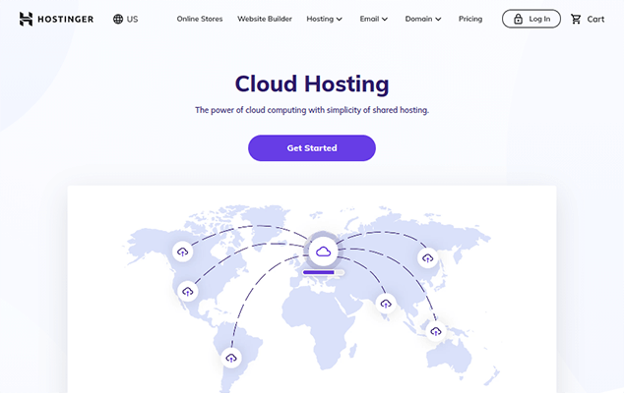Click the Hostinger H logo icon
The width and height of the screenshot is (624, 393).
[26, 19]
